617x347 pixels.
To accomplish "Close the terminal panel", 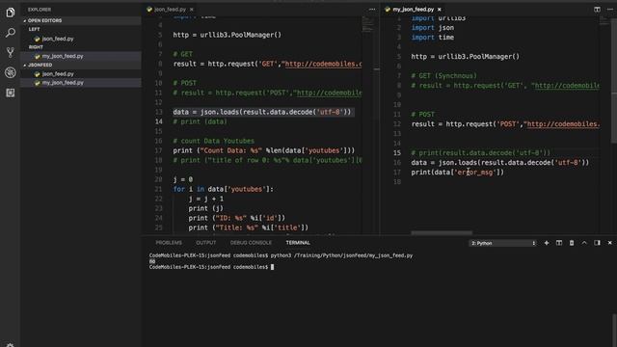I will 610,243.
